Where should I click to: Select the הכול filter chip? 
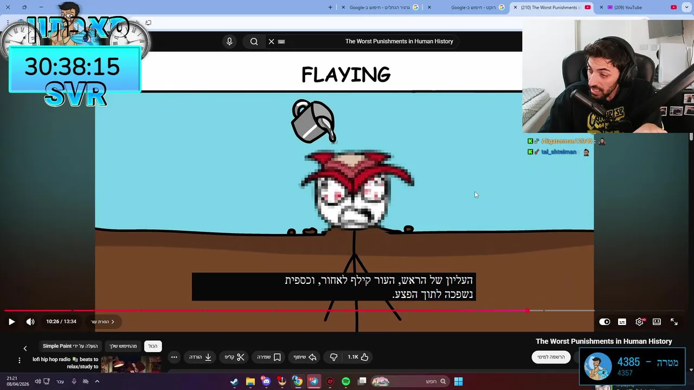point(153,346)
